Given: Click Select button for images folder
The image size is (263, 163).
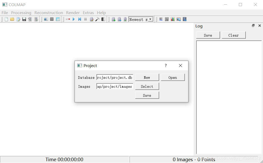Looking at the screenshot, I should pyautogui.click(x=147, y=86).
